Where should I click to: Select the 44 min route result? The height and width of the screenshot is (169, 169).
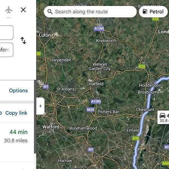pos(17,136)
